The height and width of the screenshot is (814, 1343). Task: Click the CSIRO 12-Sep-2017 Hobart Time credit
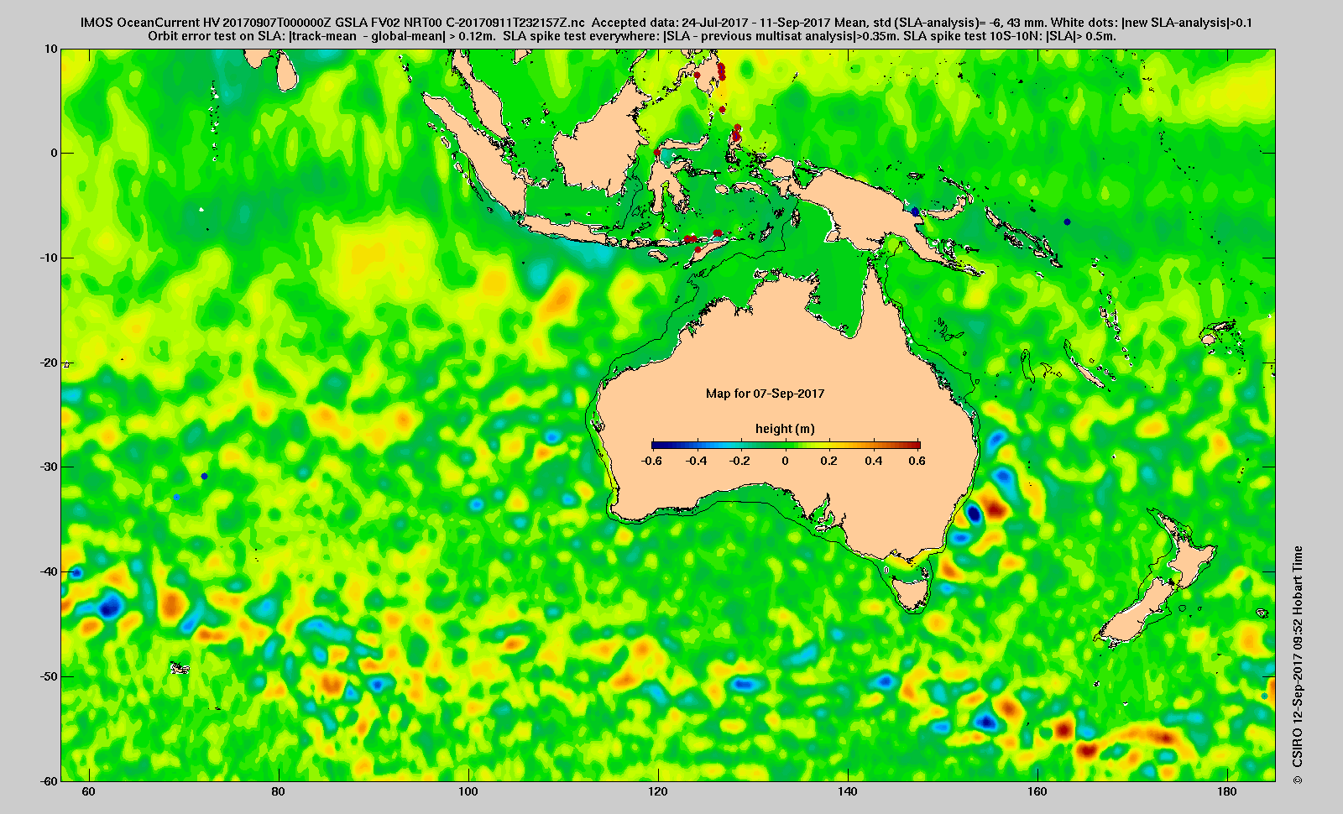tap(1298, 665)
